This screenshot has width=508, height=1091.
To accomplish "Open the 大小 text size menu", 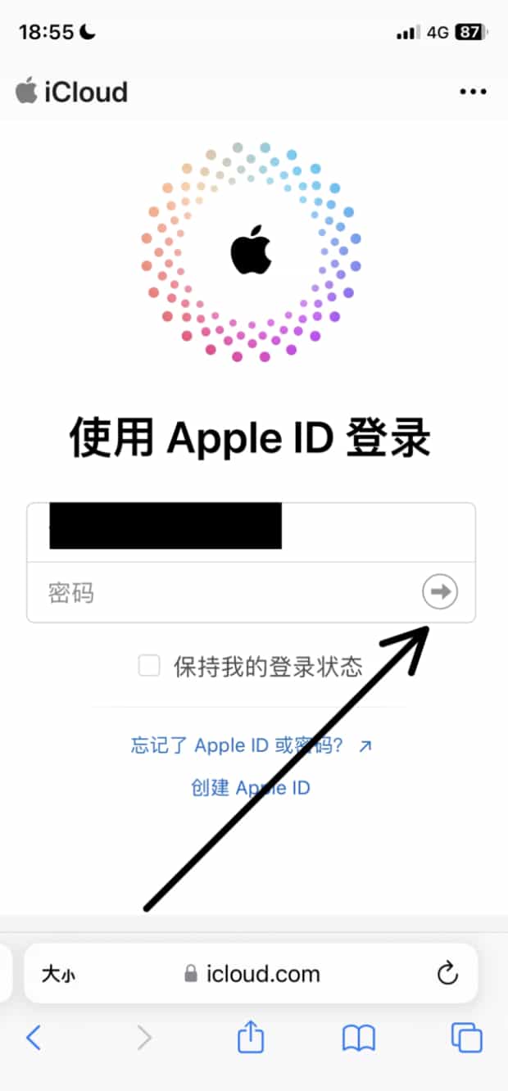I will (x=58, y=974).
